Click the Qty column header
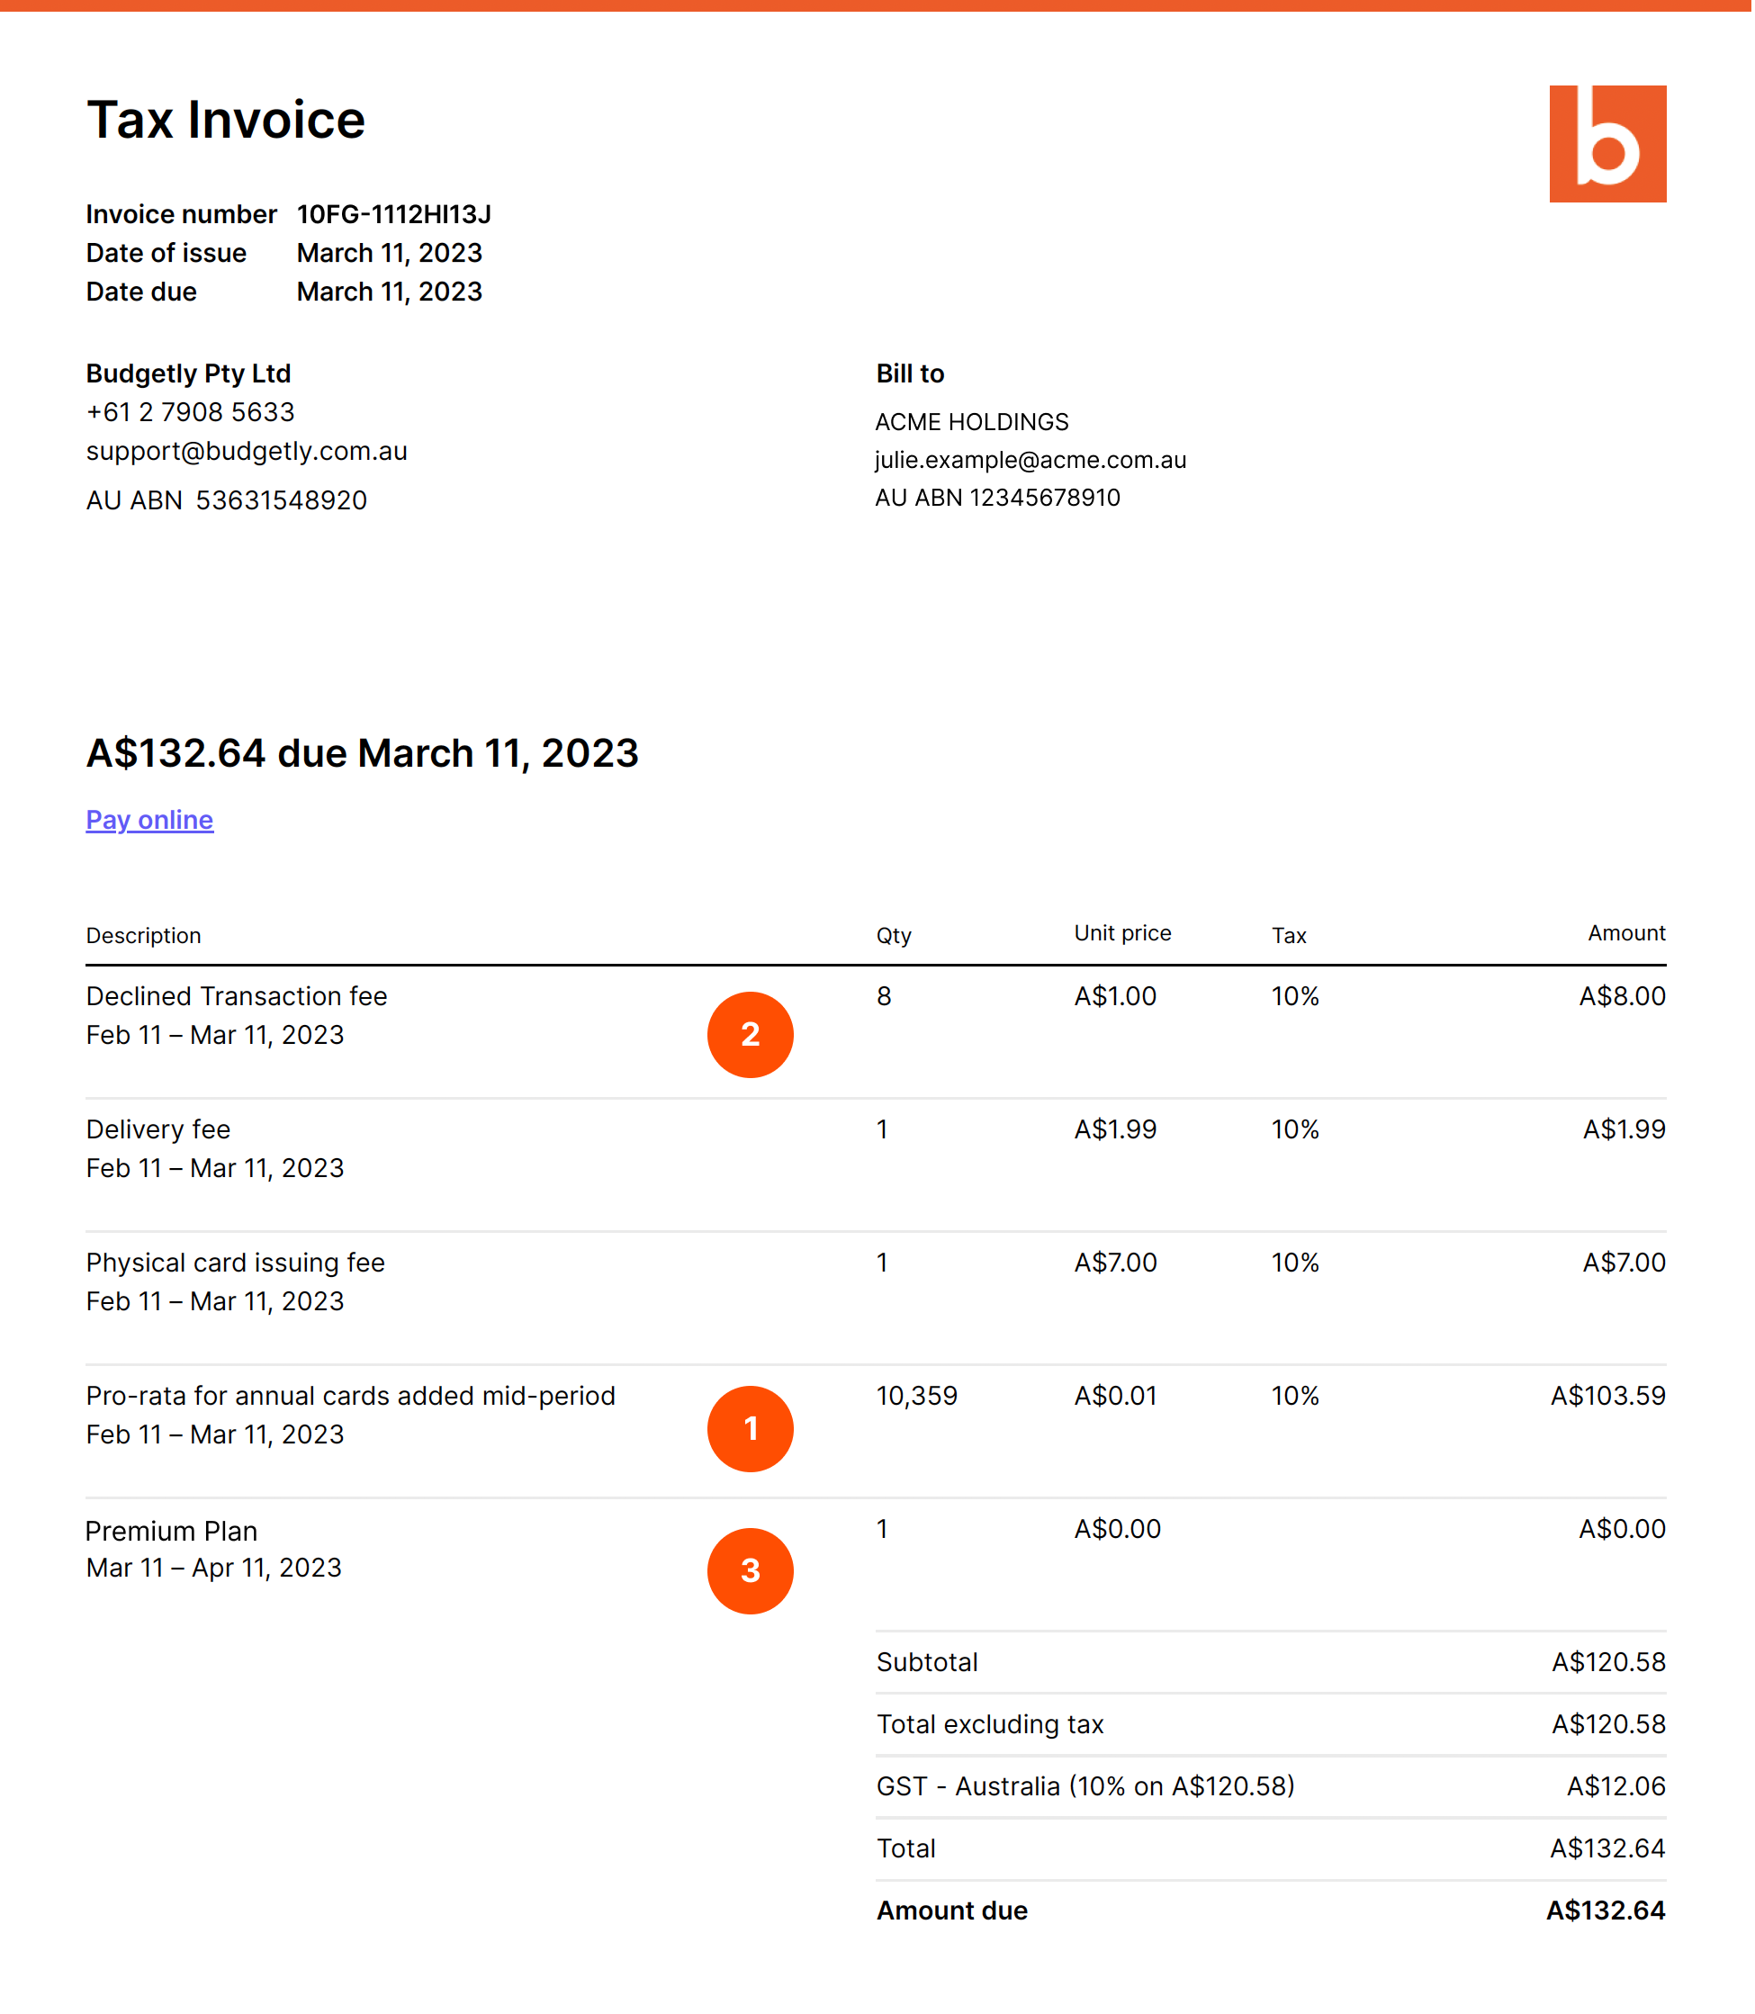 click(893, 935)
